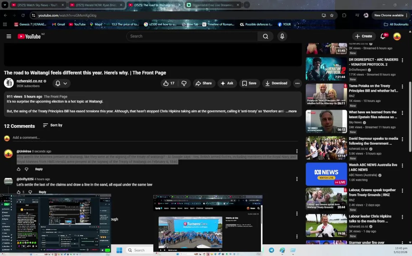The height and width of the screenshot is (256, 412).
Task: Dislike the @Univirse comment
Action: tap(26, 169)
